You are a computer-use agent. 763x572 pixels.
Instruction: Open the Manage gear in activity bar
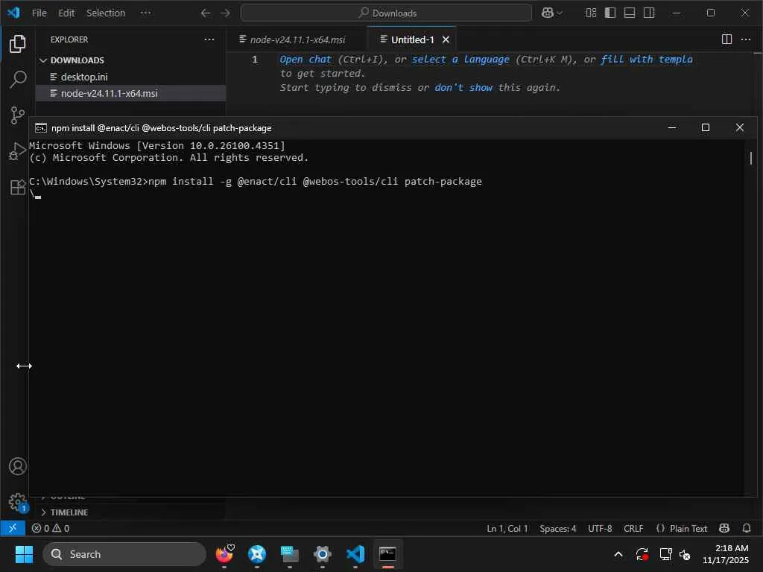18,502
